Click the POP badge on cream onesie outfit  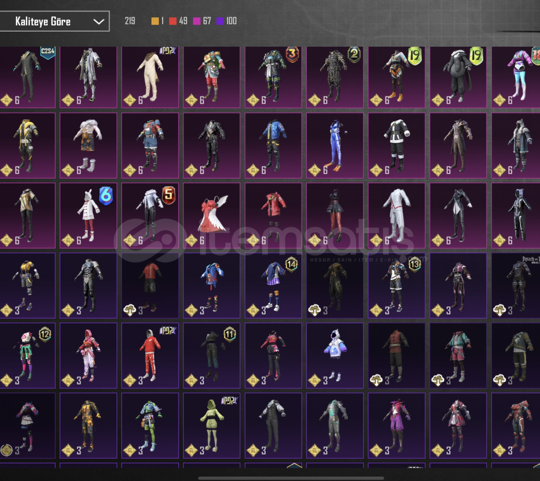pyautogui.click(x=168, y=50)
